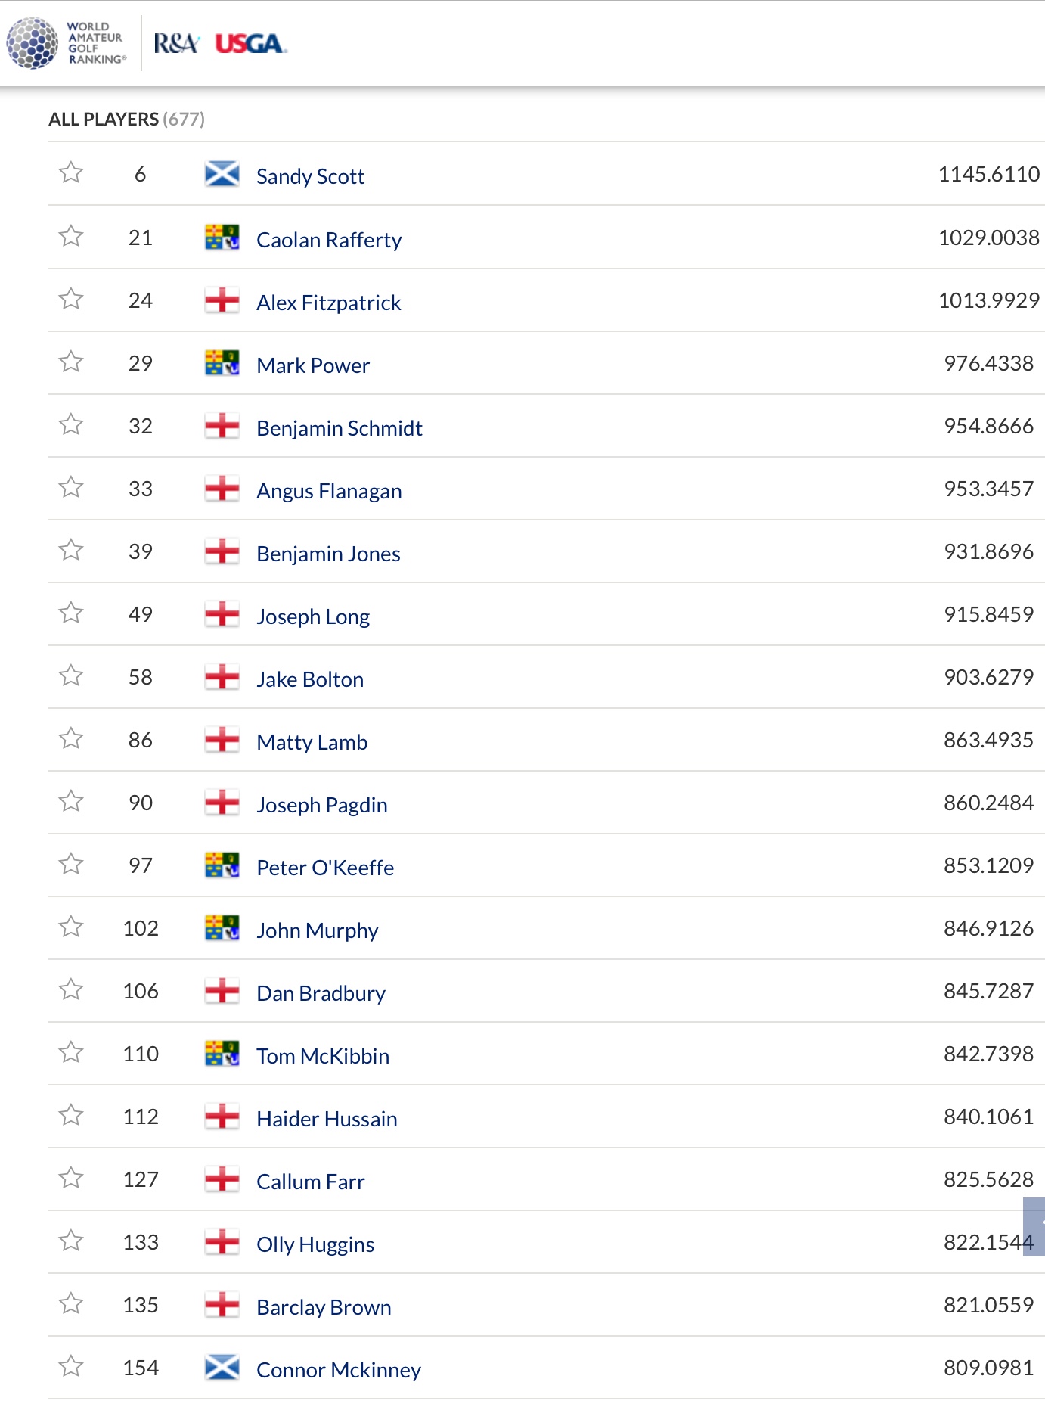Image resolution: width=1045 pixels, height=1410 pixels.
Task: Toggle favorite star for Sandy Scott
Action: tap(71, 173)
